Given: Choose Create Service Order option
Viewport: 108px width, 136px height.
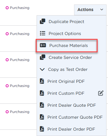Looking at the screenshot, I should 70,57.
